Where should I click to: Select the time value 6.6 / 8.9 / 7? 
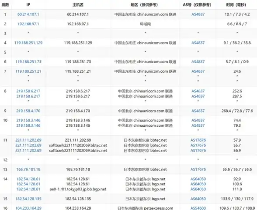237,24
